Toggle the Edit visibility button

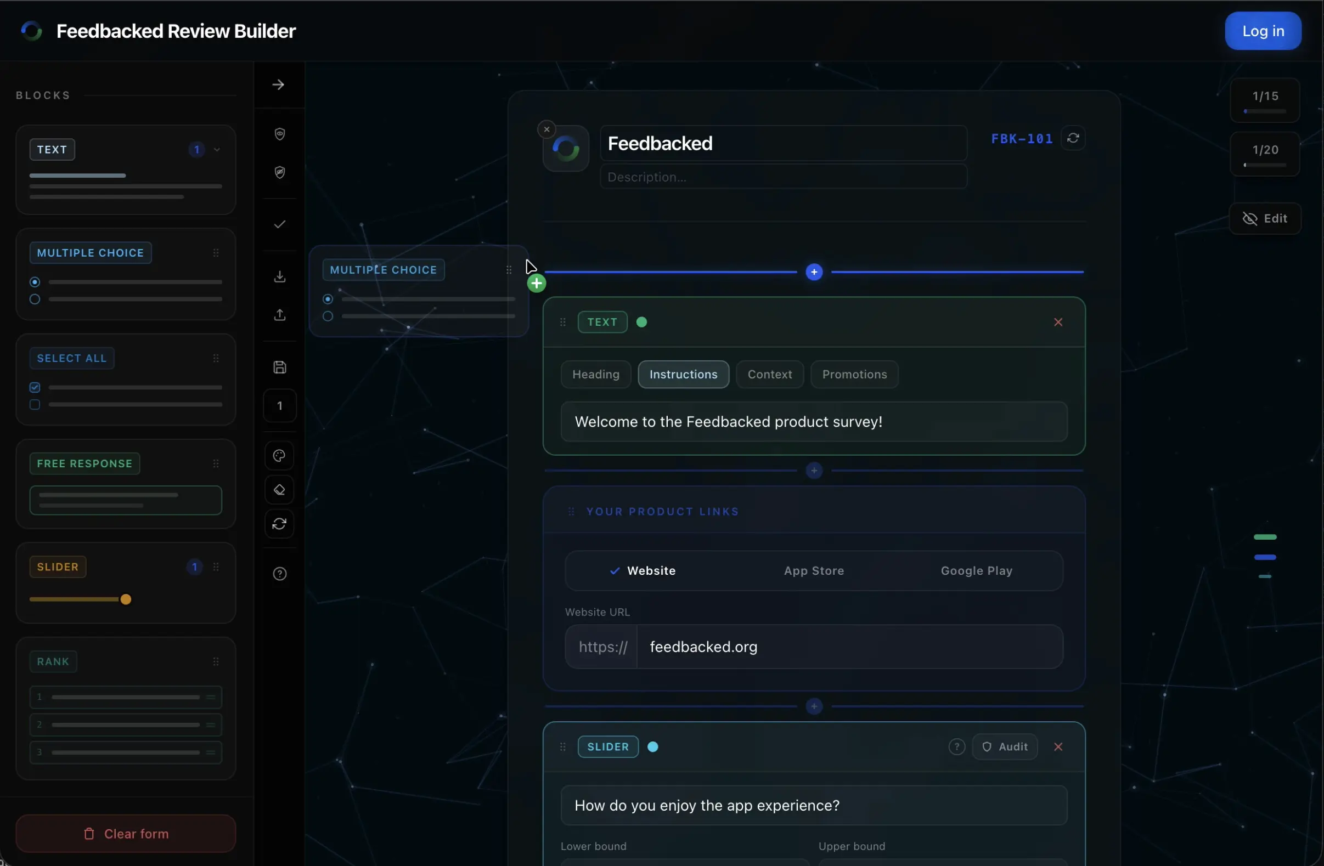pos(1265,219)
